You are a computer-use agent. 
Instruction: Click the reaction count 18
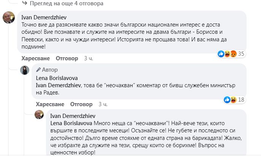[x=241, y=99]
